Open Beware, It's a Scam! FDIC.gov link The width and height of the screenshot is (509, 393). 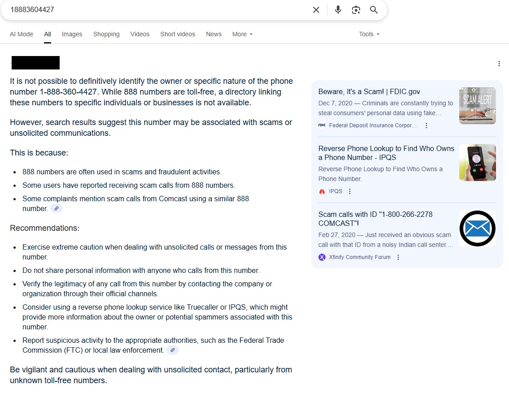pyautogui.click(x=369, y=92)
